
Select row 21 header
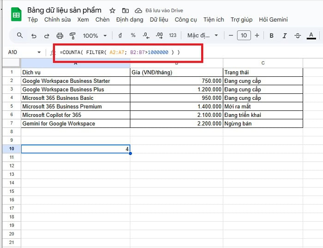coord(12,242)
